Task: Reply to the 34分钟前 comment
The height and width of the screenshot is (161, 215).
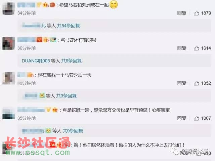Action: point(182,13)
